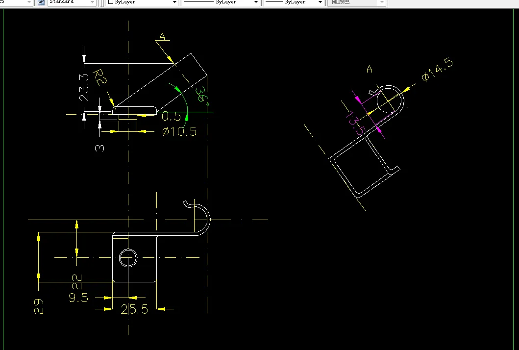
Task: Select the ø14.5 diameter dimension text
Action: [437, 70]
